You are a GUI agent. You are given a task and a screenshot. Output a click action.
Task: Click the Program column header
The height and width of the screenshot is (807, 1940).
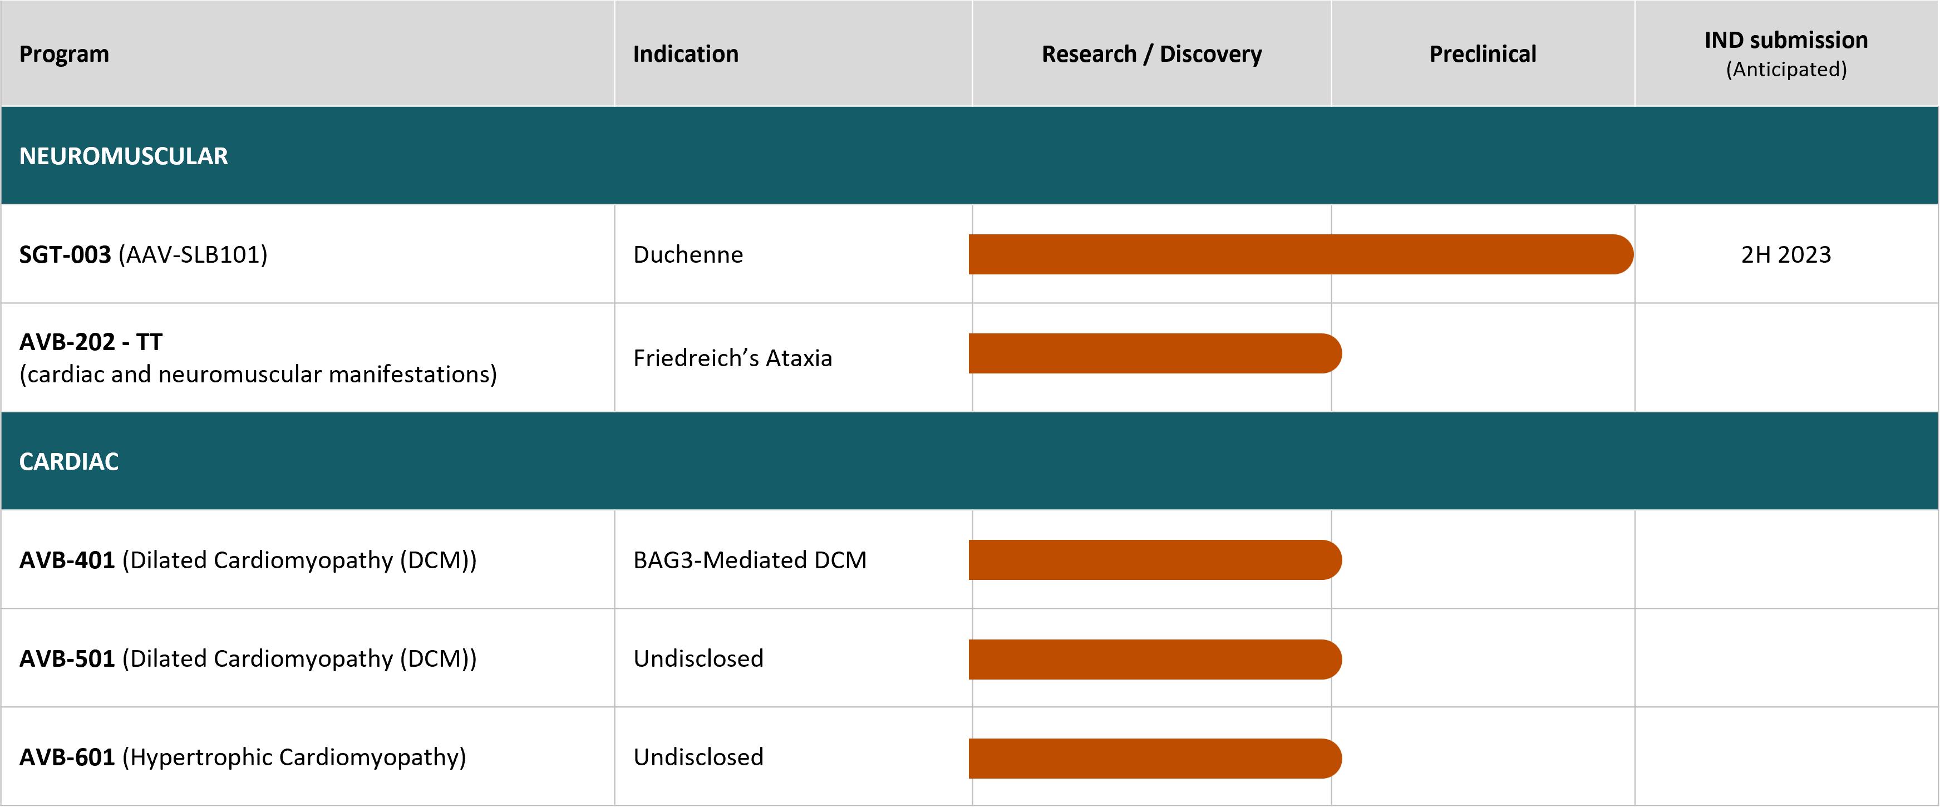tap(64, 54)
